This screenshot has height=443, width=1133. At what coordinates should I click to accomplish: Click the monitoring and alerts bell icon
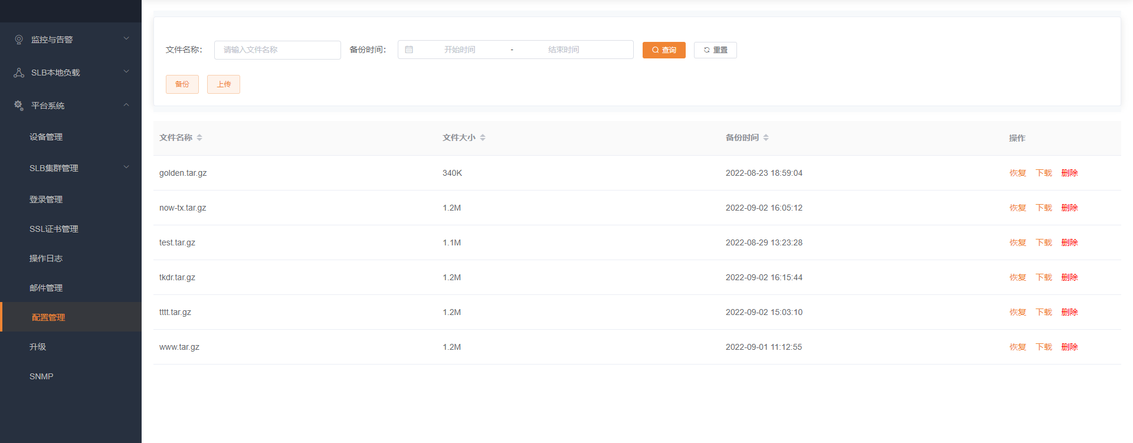click(19, 40)
